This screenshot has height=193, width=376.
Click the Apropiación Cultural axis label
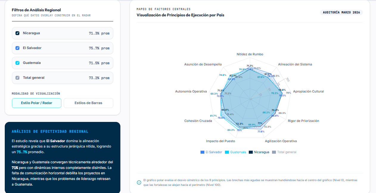point(308,91)
